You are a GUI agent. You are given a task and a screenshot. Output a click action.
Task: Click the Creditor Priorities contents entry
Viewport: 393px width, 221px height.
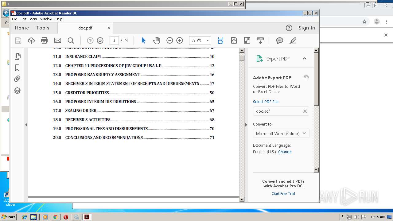pos(134,93)
